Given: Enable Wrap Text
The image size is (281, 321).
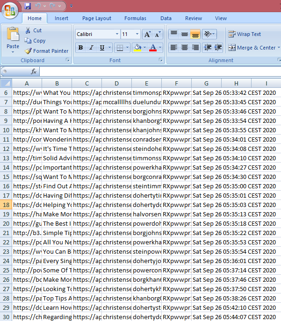Looking at the screenshot, I should [245, 34].
